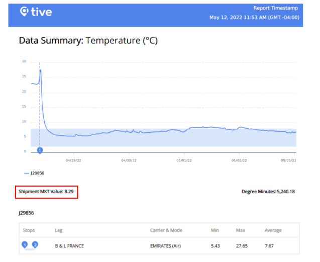Select the stop 2 icon in Stops column
The image size is (320, 262).
(35, 244)
